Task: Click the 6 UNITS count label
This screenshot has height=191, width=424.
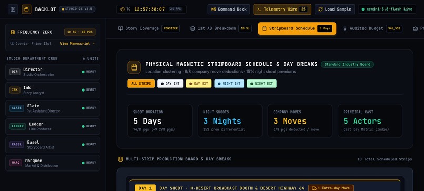Action: coord(91,59)
